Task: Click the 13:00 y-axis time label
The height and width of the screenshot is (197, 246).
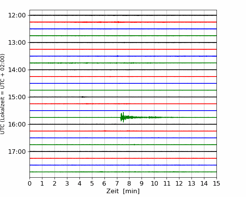Action: (17, 42)
